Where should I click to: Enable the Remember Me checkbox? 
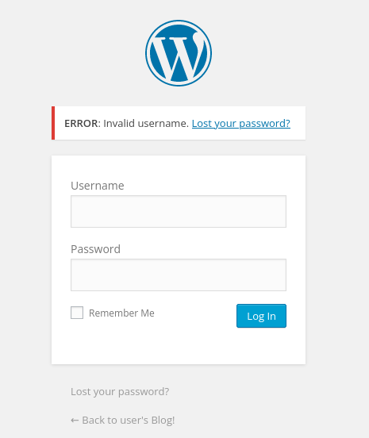(77, 313)
